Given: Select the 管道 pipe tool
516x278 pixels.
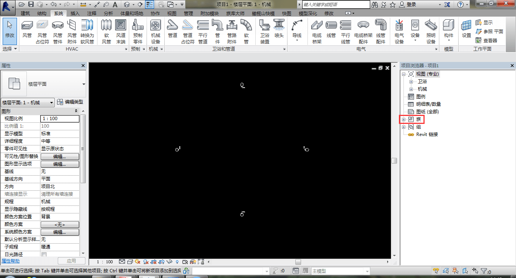Looking at the screenshot, I should 173,30.
